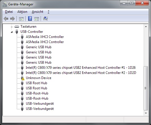Image resolution: width=151 pixels, height=125 pixels.
Task: Select the last USB-Verbundgerät label
Action: 40,109
